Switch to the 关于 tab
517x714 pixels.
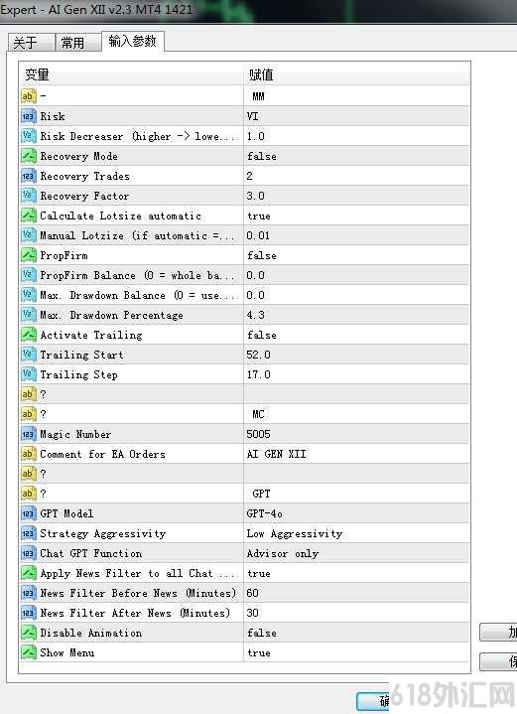click(31, 43)
